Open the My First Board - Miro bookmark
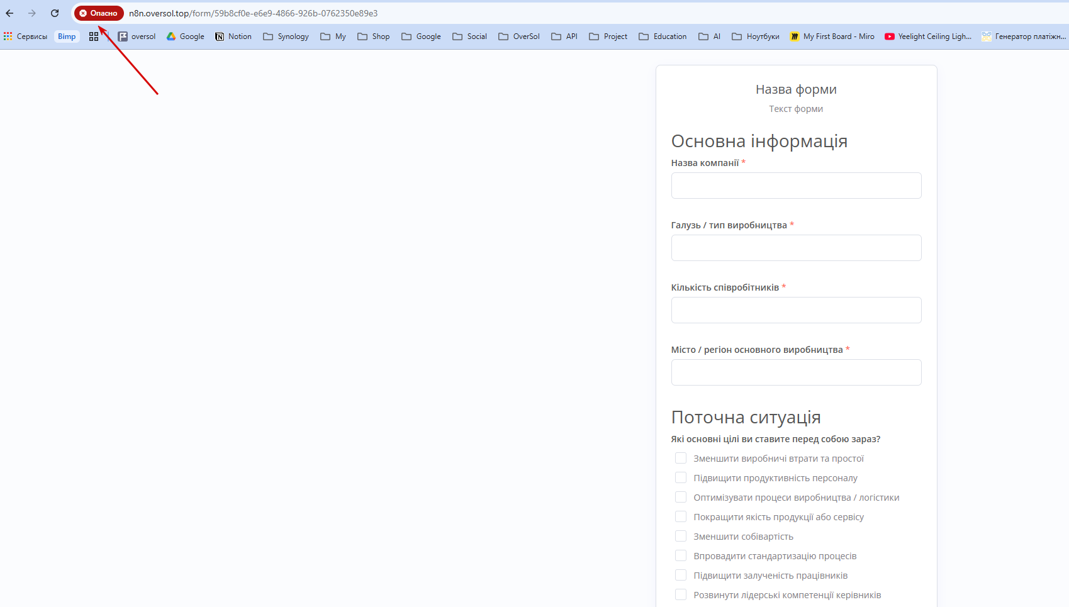The height and width of the screenshot is (607, 1069). click(x=832, y=36)
